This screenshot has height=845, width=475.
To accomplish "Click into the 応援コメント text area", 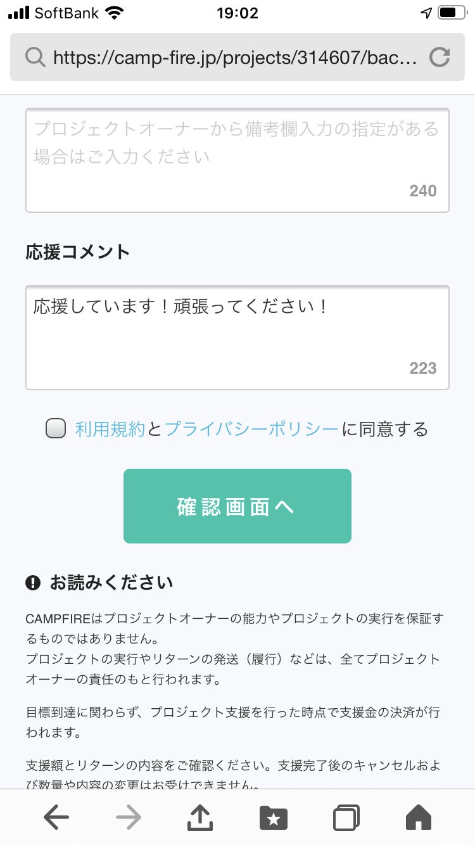I will pyautogui.click(x=237, y=338).
